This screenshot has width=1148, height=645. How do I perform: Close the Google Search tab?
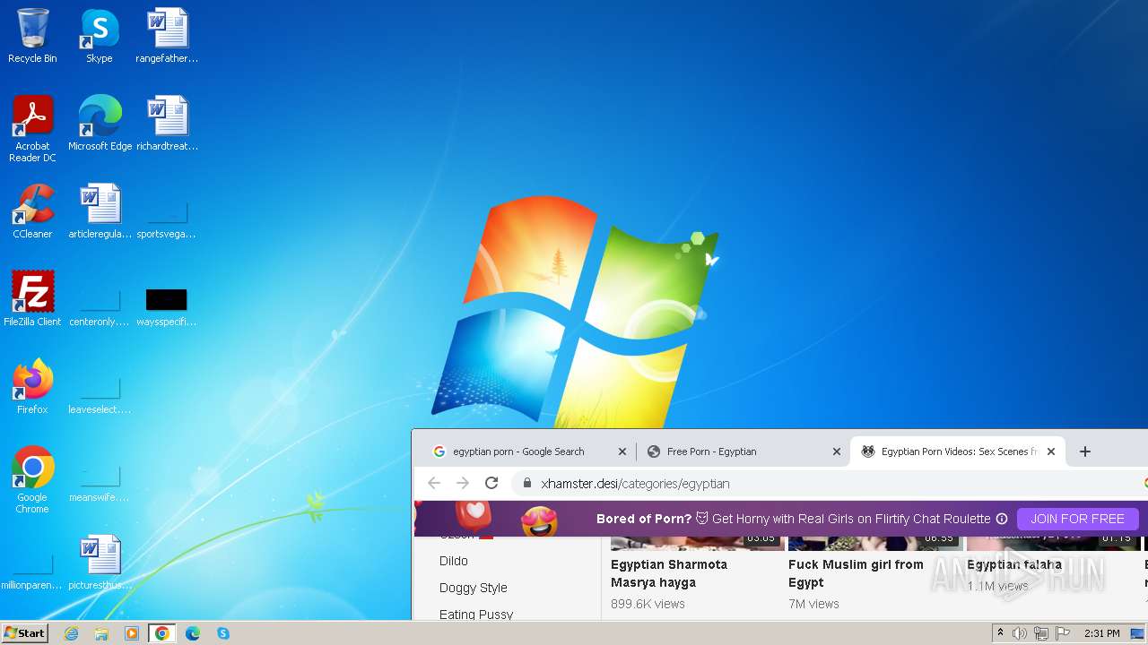click(622, 451)
